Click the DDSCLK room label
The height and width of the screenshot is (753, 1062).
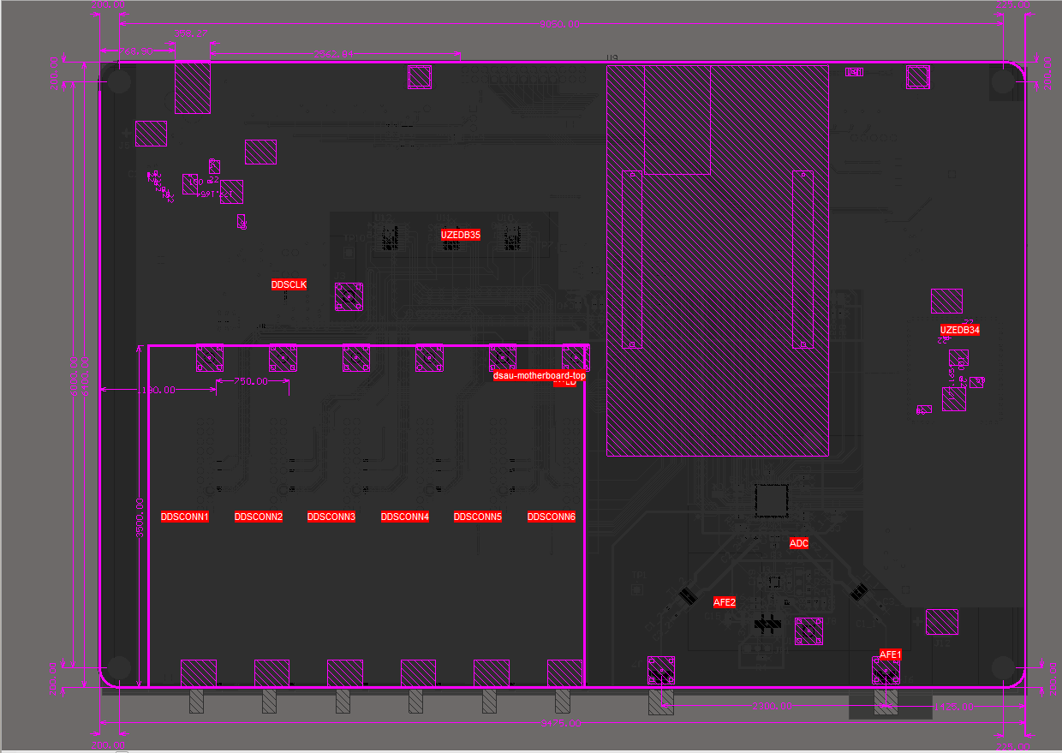(289, 284)
